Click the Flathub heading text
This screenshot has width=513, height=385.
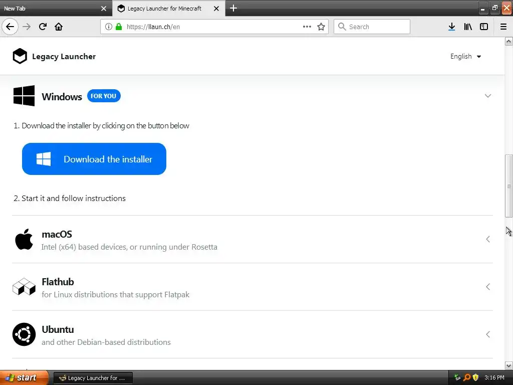58,282
